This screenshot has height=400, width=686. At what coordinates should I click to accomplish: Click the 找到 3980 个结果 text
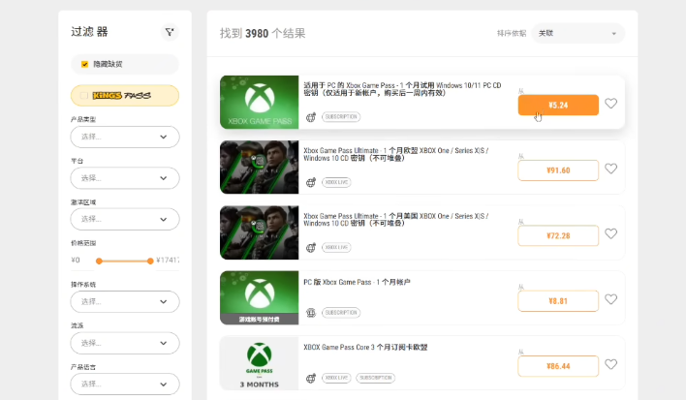(x=263, y=33)
